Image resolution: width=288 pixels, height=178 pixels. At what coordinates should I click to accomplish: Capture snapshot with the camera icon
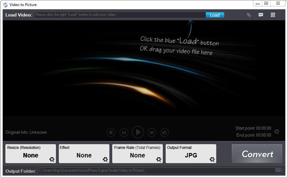click(164, 132)
